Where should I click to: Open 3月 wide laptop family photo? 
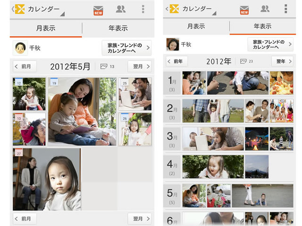coord(213,139)
